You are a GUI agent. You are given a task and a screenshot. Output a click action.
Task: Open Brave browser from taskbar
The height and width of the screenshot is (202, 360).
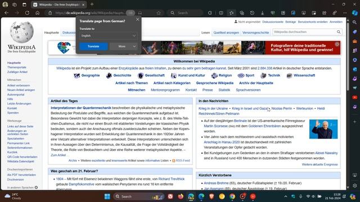pos(211,196)
